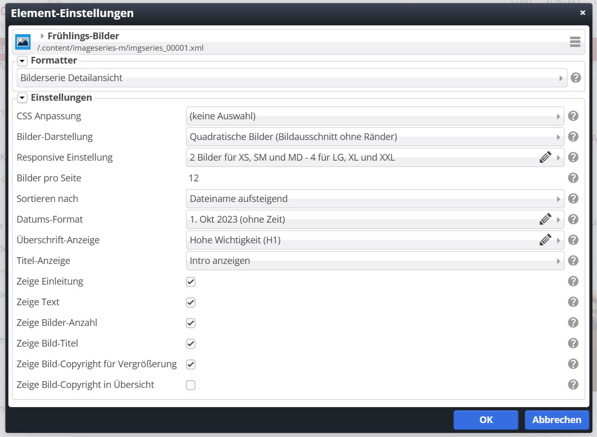
Task: Show help for Datums-Format
Action: 573,219
